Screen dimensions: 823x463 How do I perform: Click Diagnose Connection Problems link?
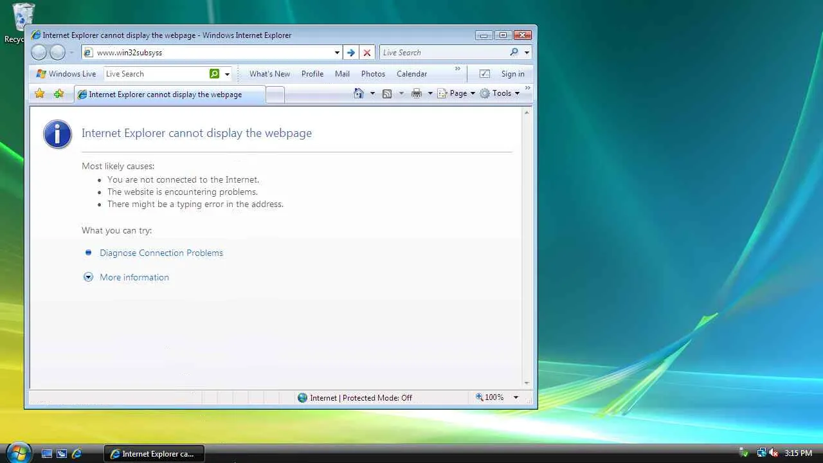coord(161,253)
